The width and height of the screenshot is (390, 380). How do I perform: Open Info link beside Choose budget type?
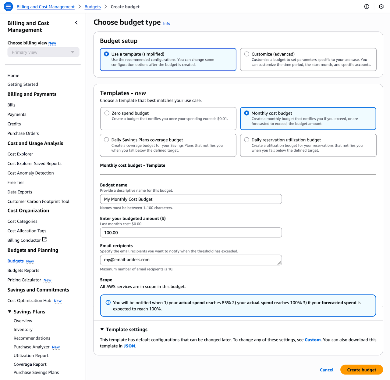tap(167, 24)
